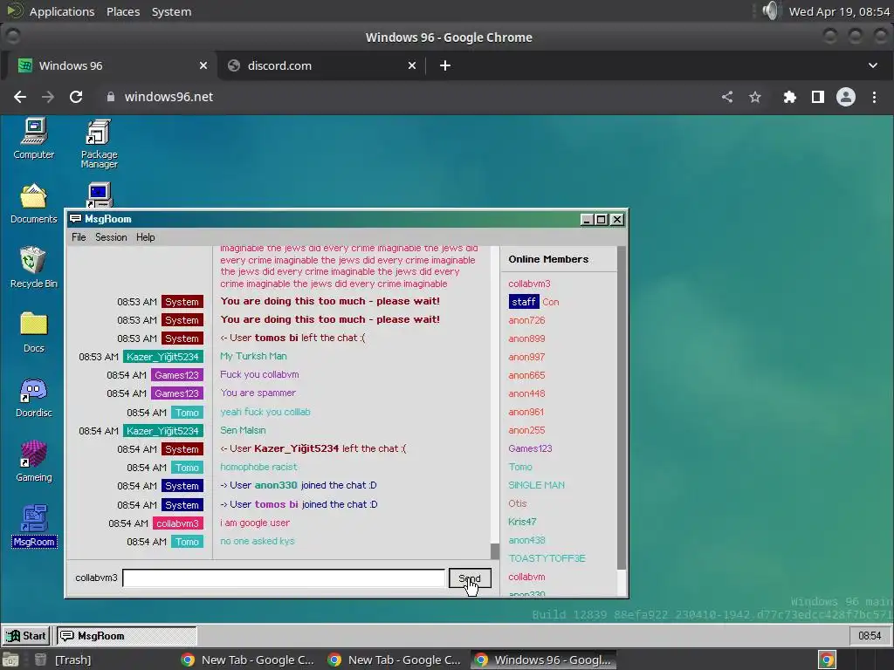Switch to the discord.com tab

321,65
